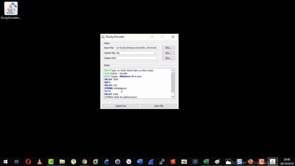Screen dimensions: 295x166
Task: Browse for the Output file
Action: (168, 58)
